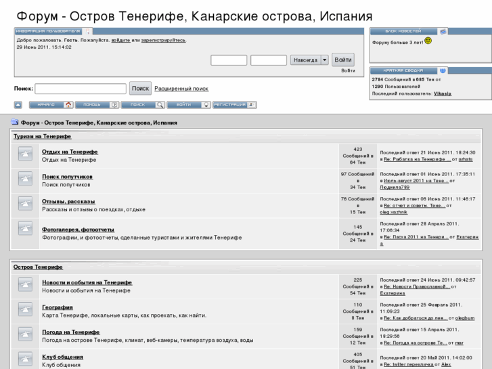Expand Туризм на Тенерифе category
This screenshot has height=369, width=492.
[x=42, y=136]
